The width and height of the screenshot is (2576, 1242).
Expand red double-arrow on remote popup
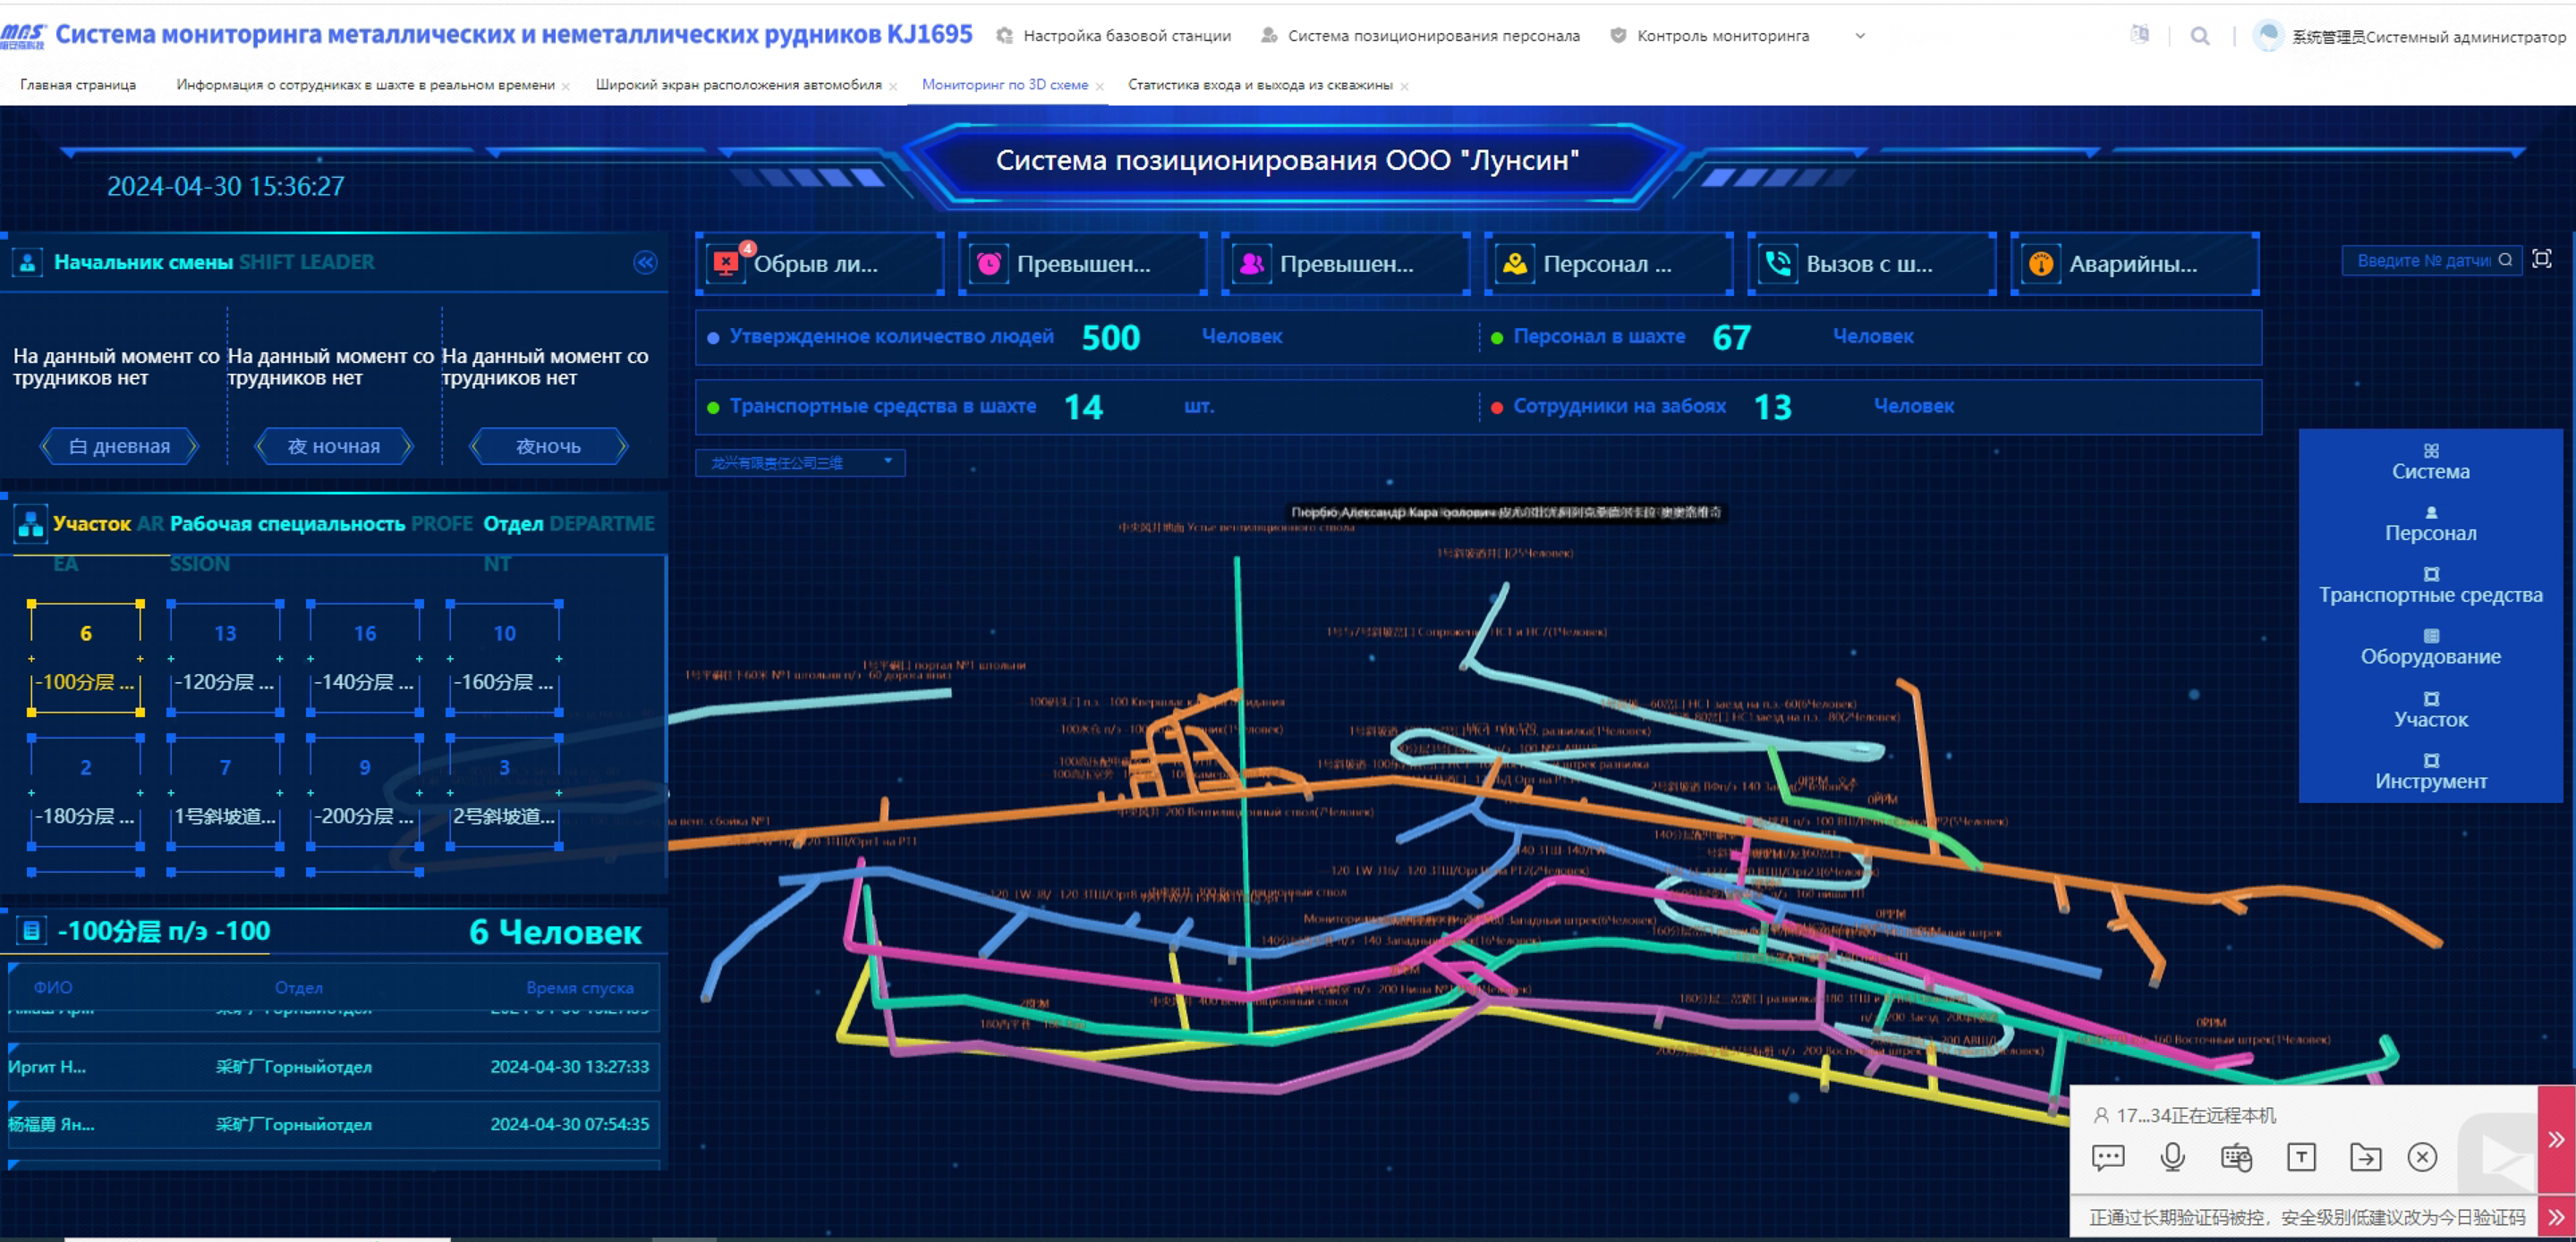[x=2556, y=1139]
